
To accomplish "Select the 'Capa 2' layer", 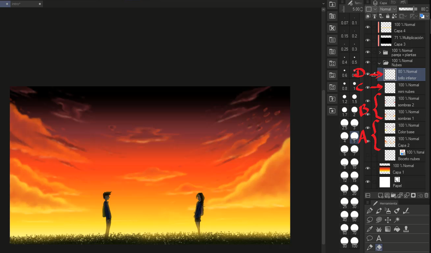I will pos(402,142).
